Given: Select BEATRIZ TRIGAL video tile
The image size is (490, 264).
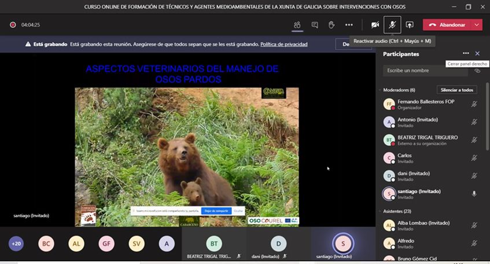Looking at the screenshot, I should (213, 244).
